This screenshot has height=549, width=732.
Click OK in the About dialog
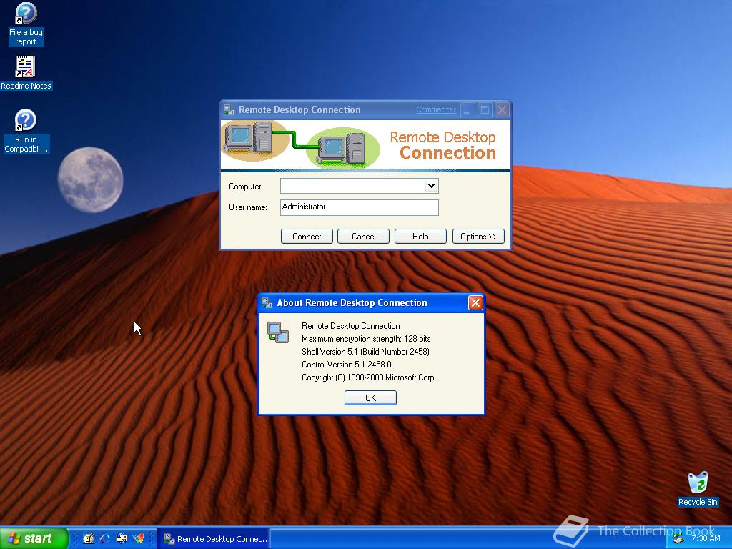(370, 397)
